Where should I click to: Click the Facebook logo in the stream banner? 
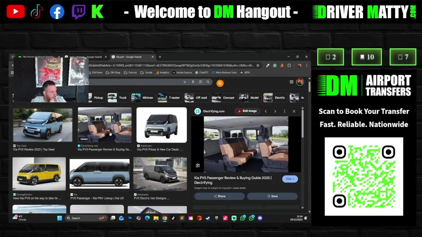coord(57,12)
